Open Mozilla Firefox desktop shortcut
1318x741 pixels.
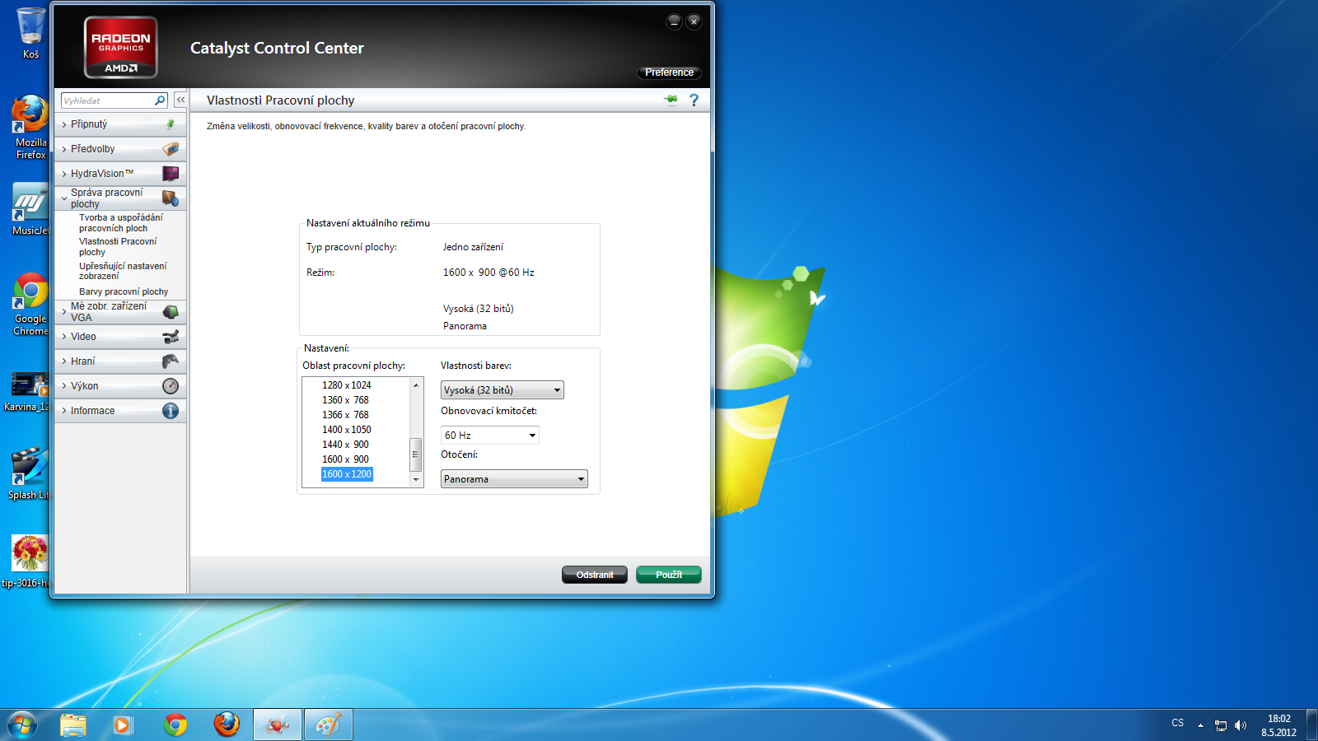[x=30, y=127]
